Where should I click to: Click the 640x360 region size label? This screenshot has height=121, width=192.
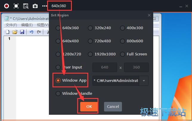(59, 6)
